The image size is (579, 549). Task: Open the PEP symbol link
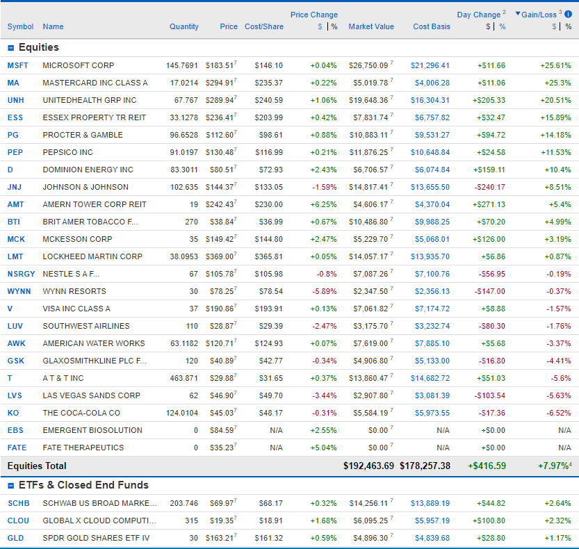pos(15,152)
